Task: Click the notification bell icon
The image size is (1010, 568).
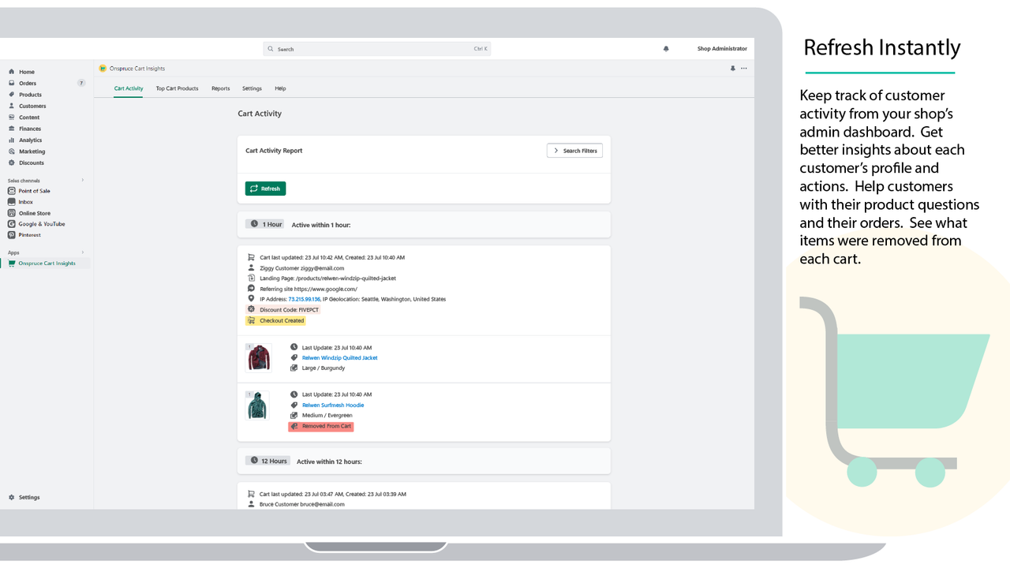Action: [x=666, y=49]
